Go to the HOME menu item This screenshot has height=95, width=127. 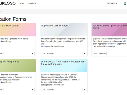point(22,3)
